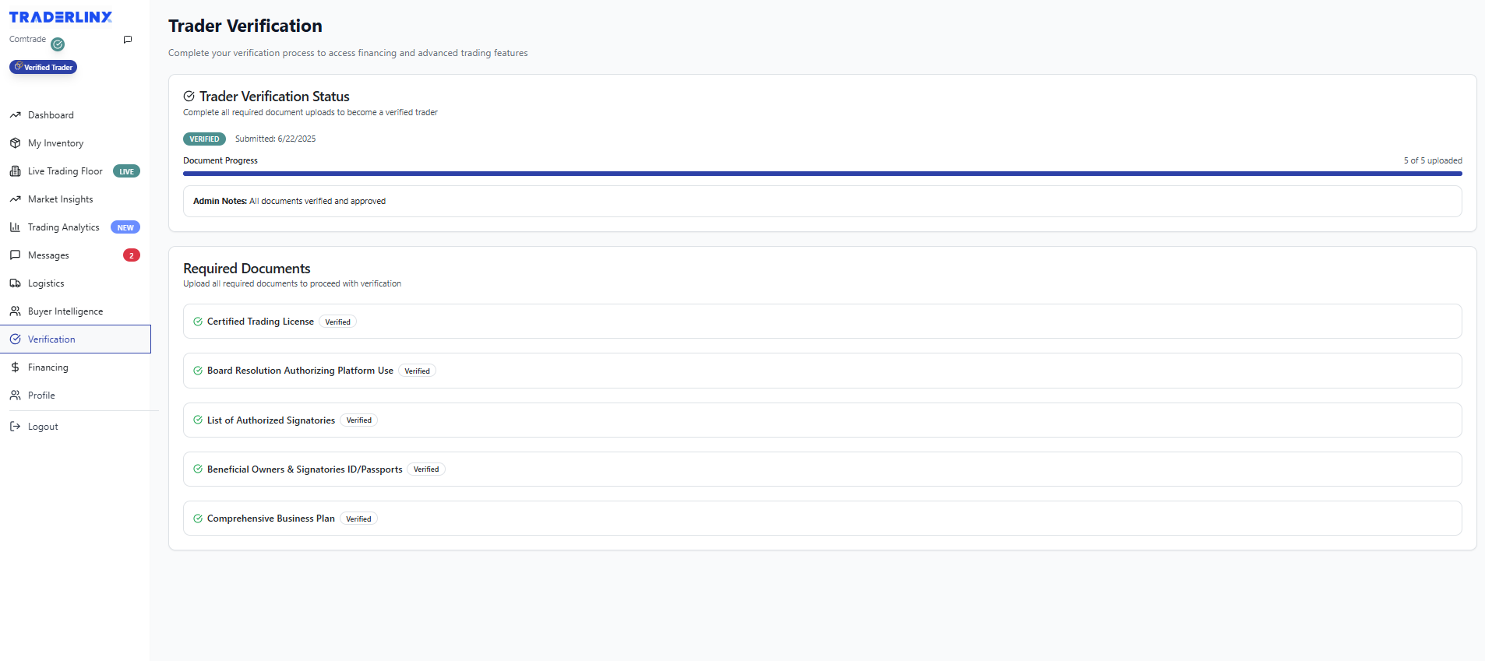Click the Buyer Intelligence people icon
The height and width of the screenshot is (661, 1485).
tap(15, 311)
